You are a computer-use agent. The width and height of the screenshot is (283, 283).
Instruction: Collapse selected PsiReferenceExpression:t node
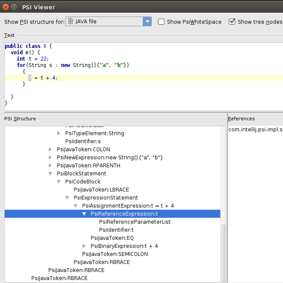(84, 214)
